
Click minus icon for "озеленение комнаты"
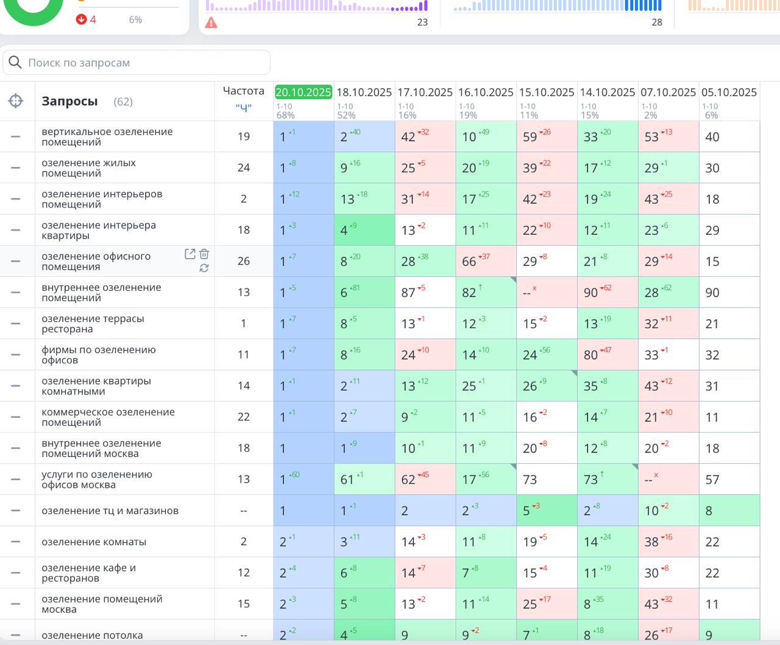[16, 542]
